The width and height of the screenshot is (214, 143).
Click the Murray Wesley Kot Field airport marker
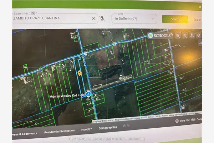pyautogui.click(x=88, y=94)
